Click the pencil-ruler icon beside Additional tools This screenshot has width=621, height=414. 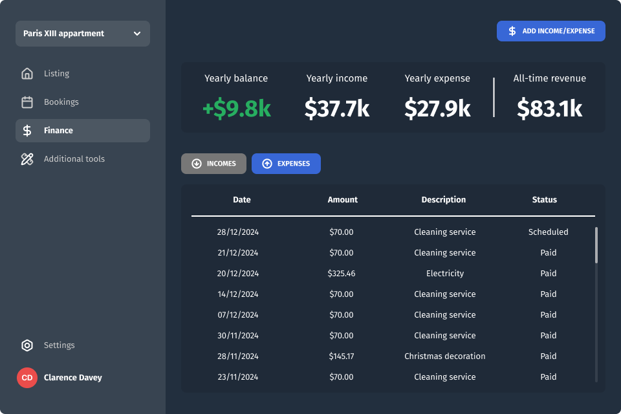27,159
